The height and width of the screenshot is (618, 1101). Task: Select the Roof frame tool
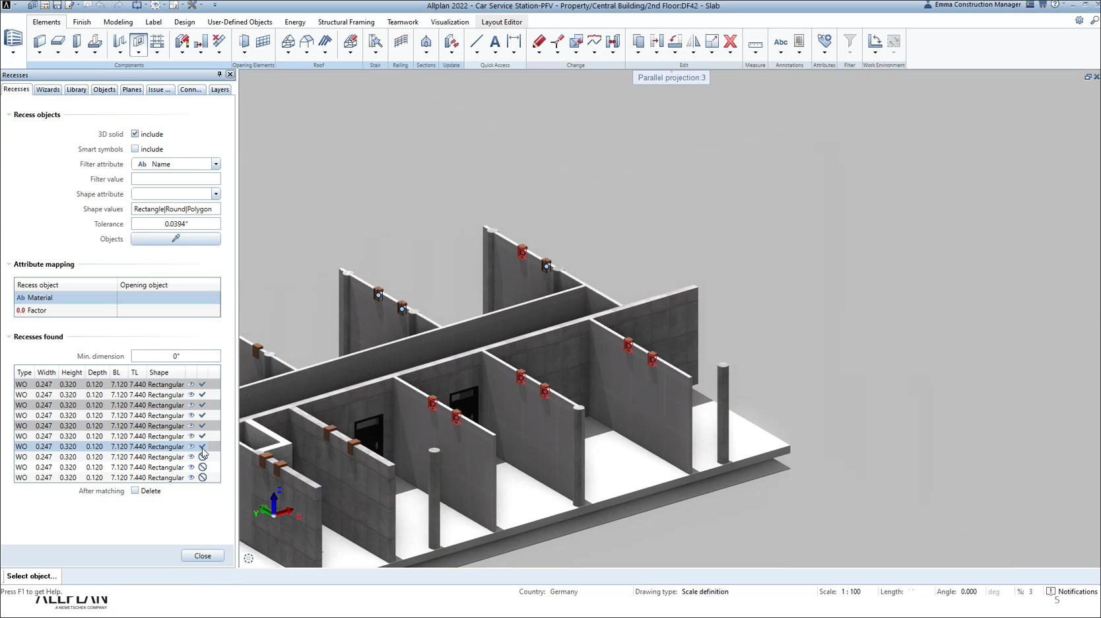288,41
